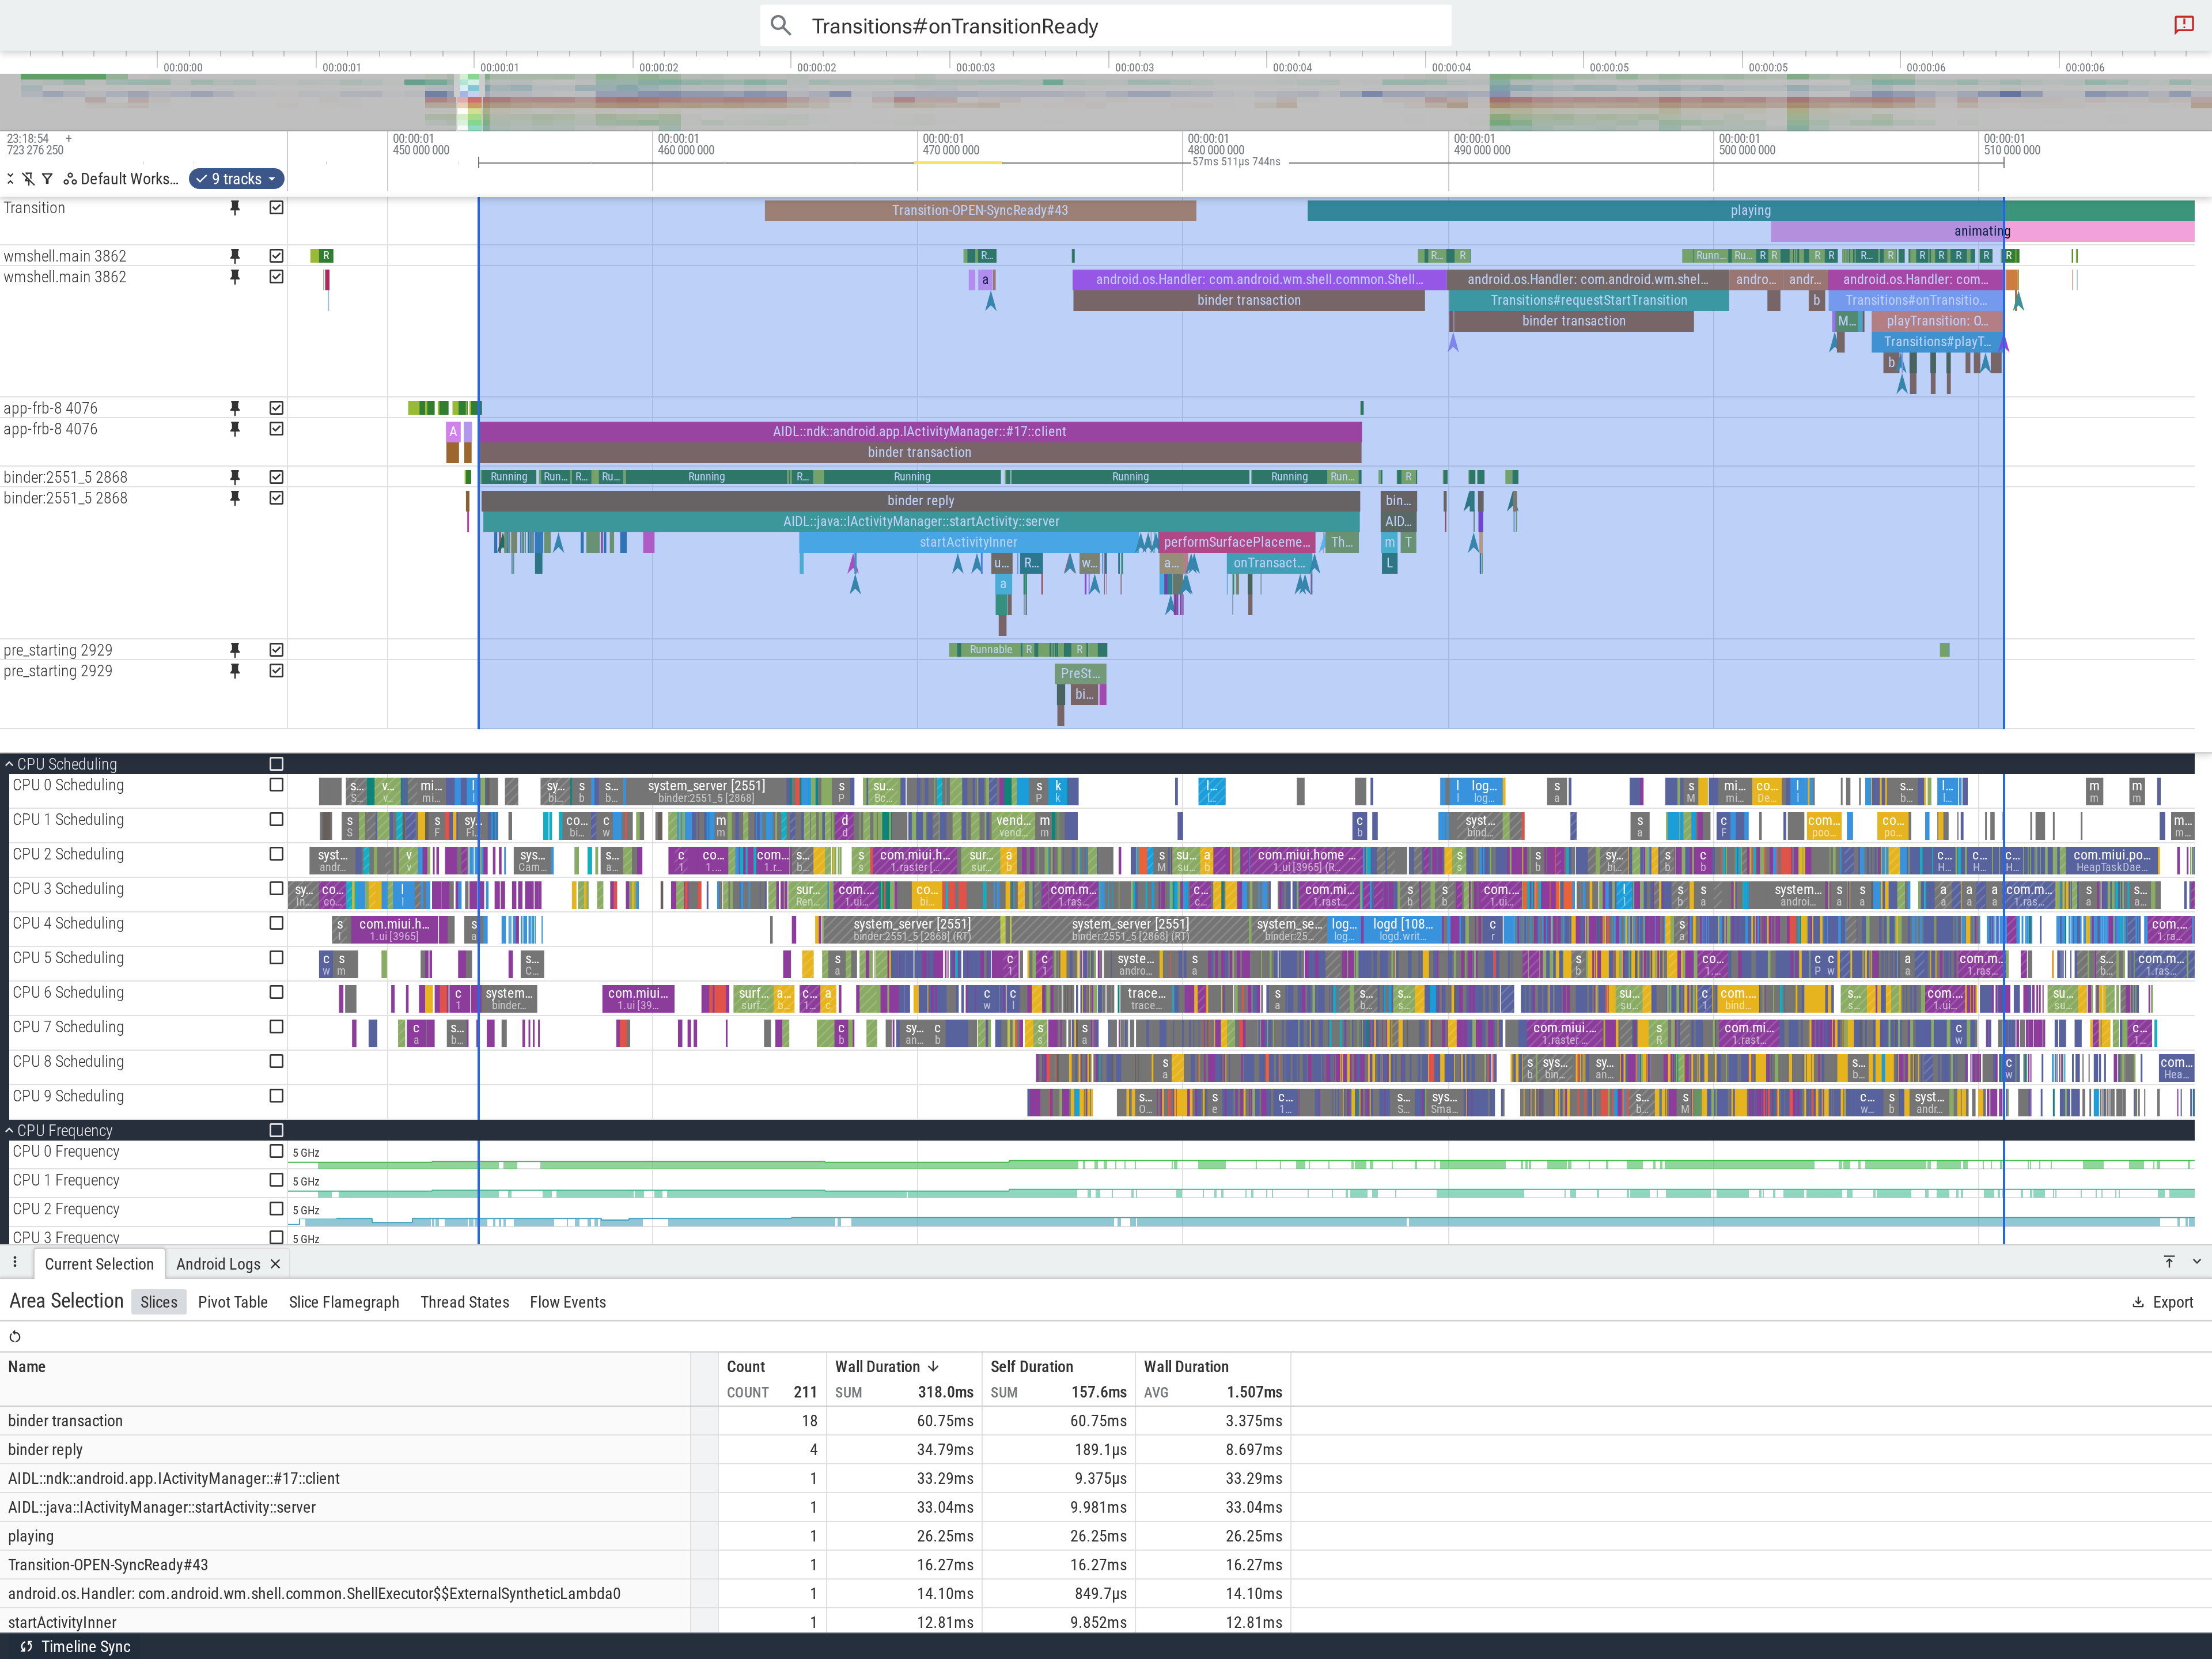Image resolution: width=2212 pixels, height=1659 pixels.
Task: Click the Transition-OPEN-SyncReady#43 slice
Action: coord(980,210)
